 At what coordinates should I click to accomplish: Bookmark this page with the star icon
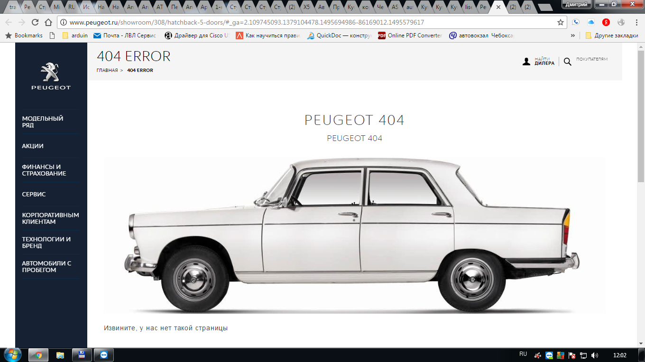click(x=561, y=22)
